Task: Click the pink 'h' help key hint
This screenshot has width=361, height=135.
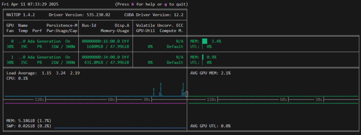Action: tap(133, 4)
